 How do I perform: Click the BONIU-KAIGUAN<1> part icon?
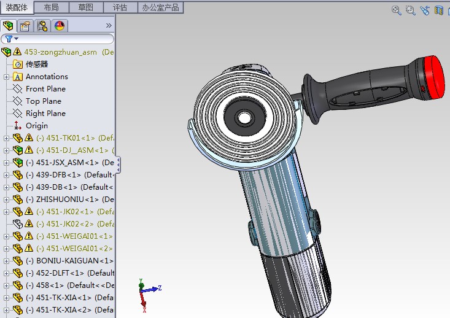point(18,261)
